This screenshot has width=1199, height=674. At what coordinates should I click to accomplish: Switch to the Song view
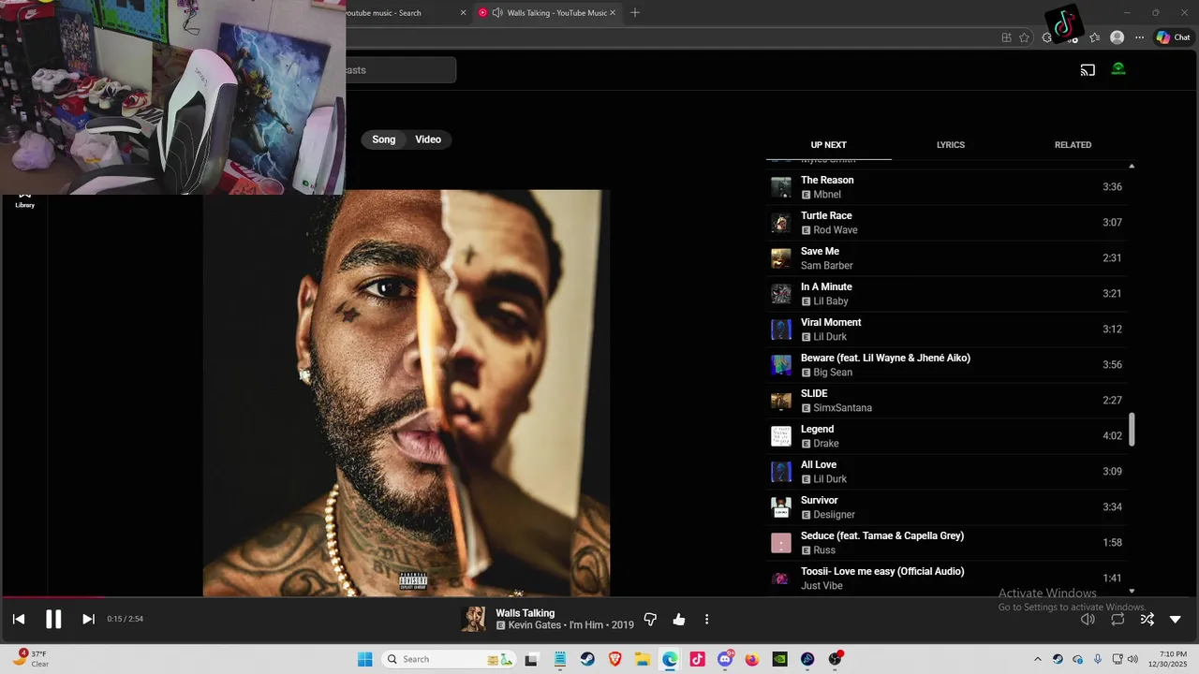pyautogui.click(x=384, y=139)
